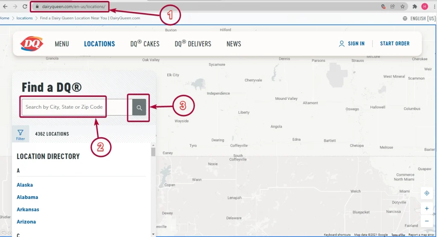Open the Extensions puzzle piece icon

point(415,6)
